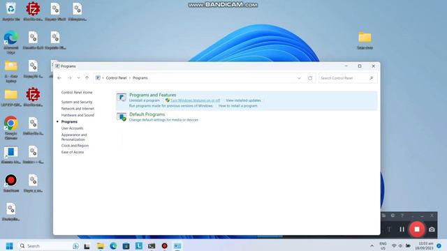
Task: Open Bandicam help question mark
Action: 402,215
